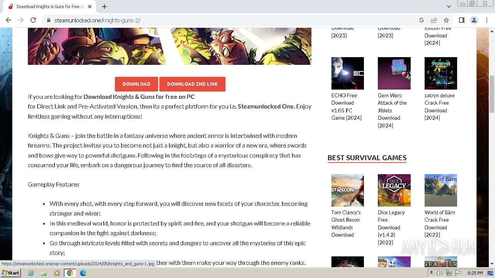The height and width of the screenshot is (278, 495).
Task: Open World of Bärn Crack Free Download link
Action: [x=440, y=224]
